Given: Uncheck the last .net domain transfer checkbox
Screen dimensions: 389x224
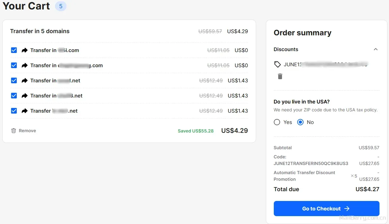Looking at the screenshot, I should 14,111.
